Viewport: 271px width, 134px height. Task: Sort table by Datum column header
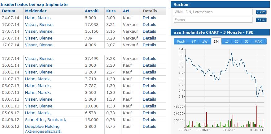pos(9,11)
